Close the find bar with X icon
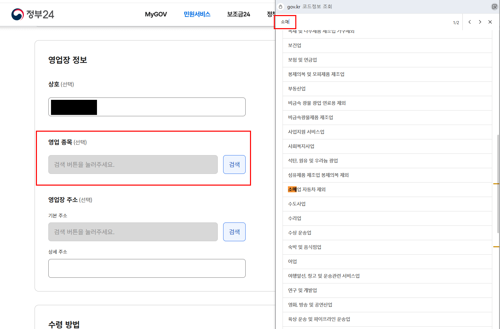 tap(490, 22)
